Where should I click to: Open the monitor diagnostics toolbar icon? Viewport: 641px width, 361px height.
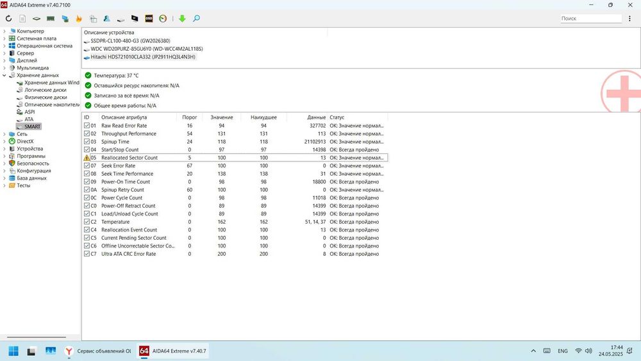[x=135, y=19]
